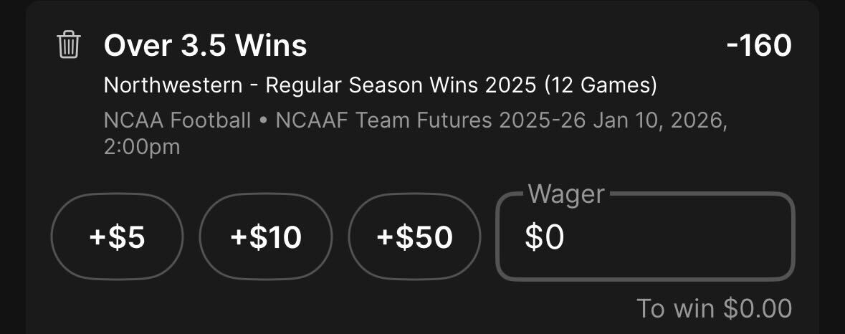The image size is (845, 334).
Task: Click the $0 amount inside wager box
Action: 544,237
